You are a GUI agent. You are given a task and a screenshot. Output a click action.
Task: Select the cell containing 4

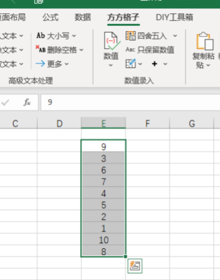point(103,193)
